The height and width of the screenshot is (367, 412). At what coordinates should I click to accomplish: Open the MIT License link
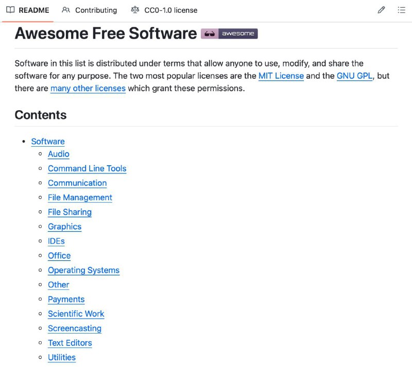pyautogui.click(x=282, y=76)
